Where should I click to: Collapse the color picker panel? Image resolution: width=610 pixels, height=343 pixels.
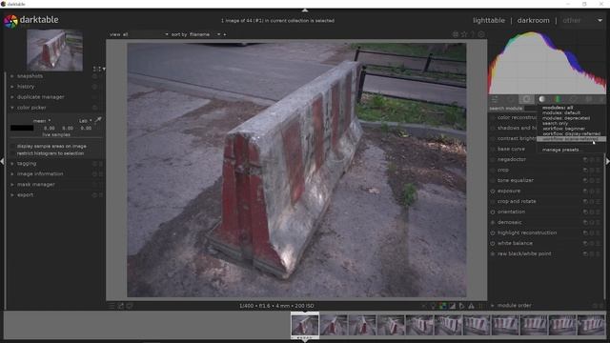[12, 108]
